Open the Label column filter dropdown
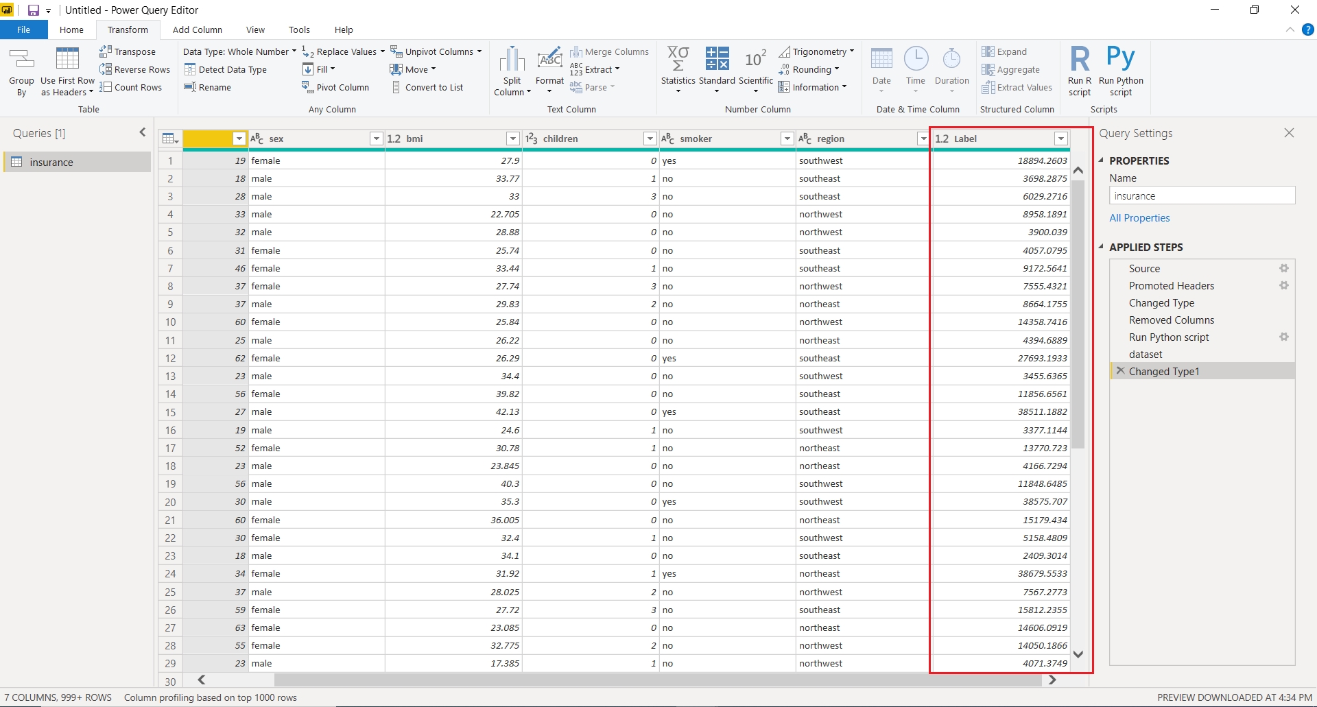The height and width of the screenshot is (707, 1317). (x=1060, y=139)
